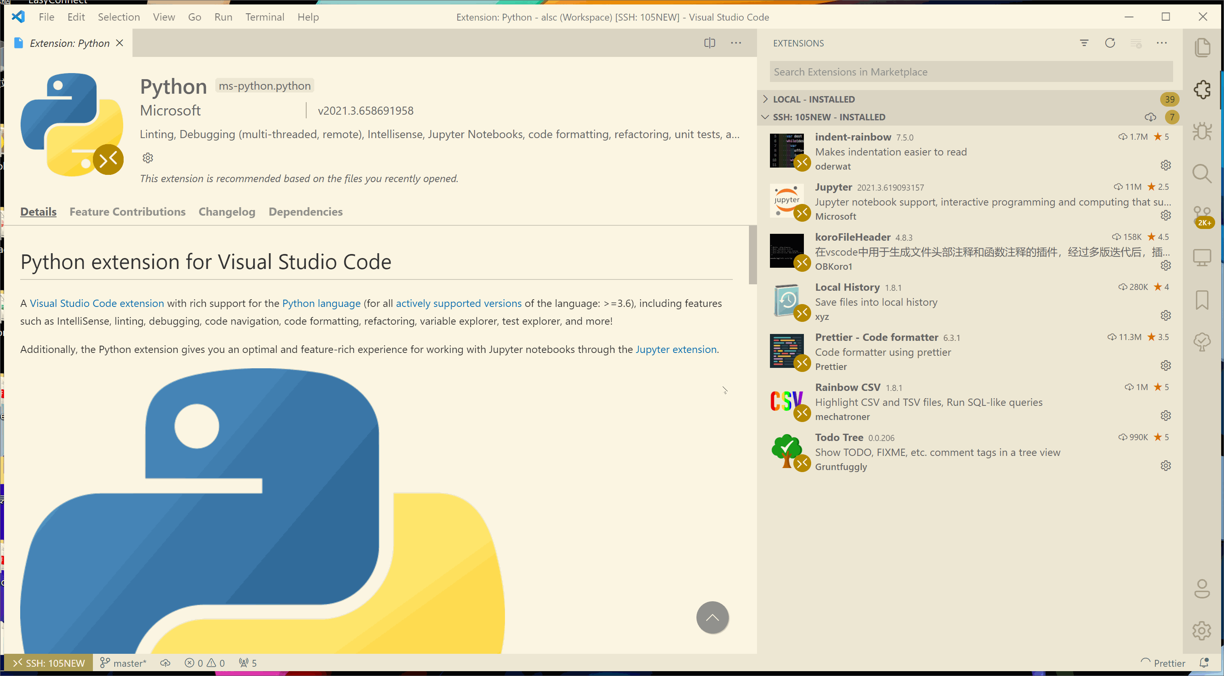Open the Explorer view in activity bar
1224x676 pixels.
(1202, 48)
